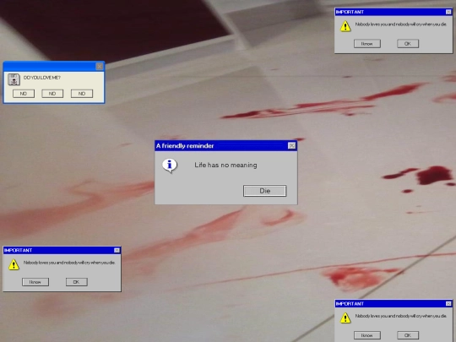Confirm OK in the lower-right IMPORTANT dialog
The width and height of the screenshot is (456, 342).
(x=408, y=335)
